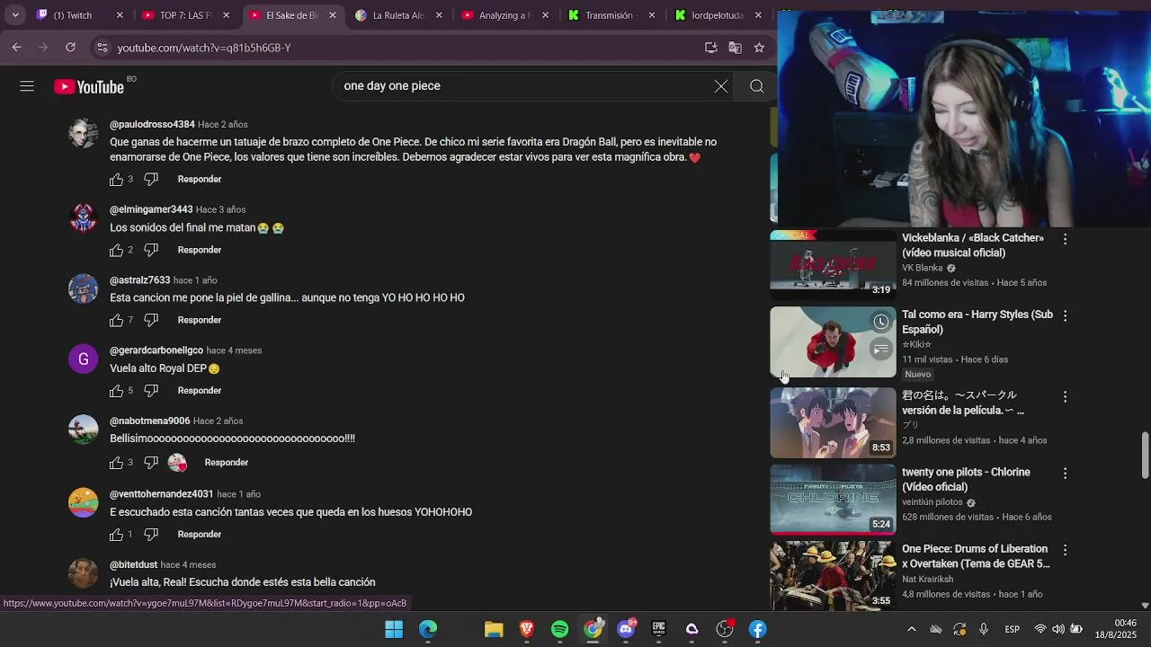This screenshot has width=1151, height=647.
Task: Dislike the comment by @elmingamer3443
Action: tap(151, 250)
